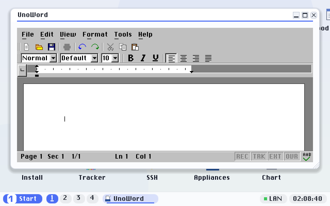Minimize the UnoWord window
330x206 pixels.
click(x=296, y=15)
